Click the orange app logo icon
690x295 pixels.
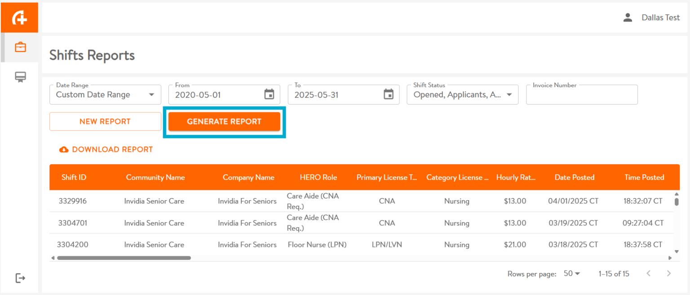point(19,18)
